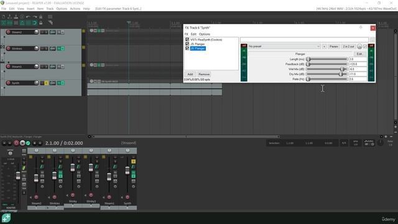Arm the Slinkies track for recording
Viewport: 398px width, 224px height.
tap(8, 49)
